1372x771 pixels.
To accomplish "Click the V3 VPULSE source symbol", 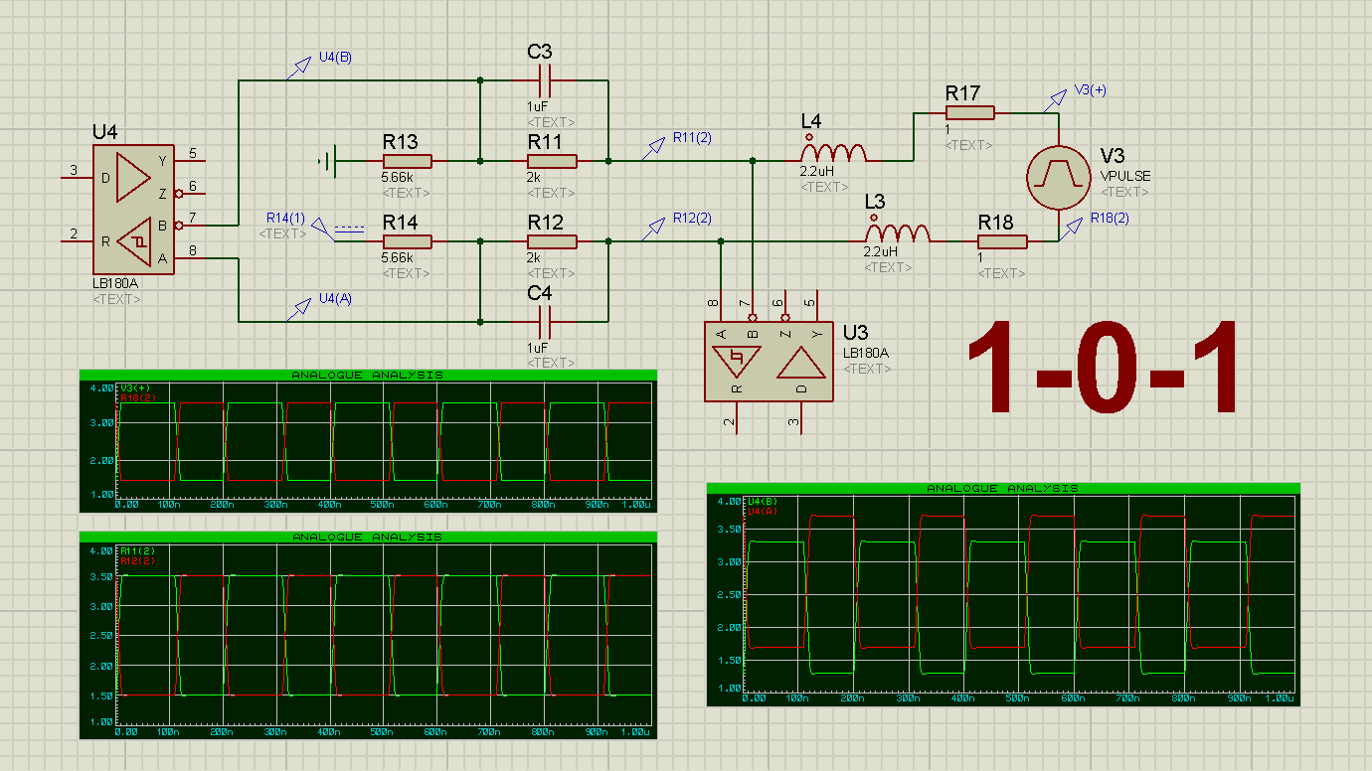I will point(1059,177).
